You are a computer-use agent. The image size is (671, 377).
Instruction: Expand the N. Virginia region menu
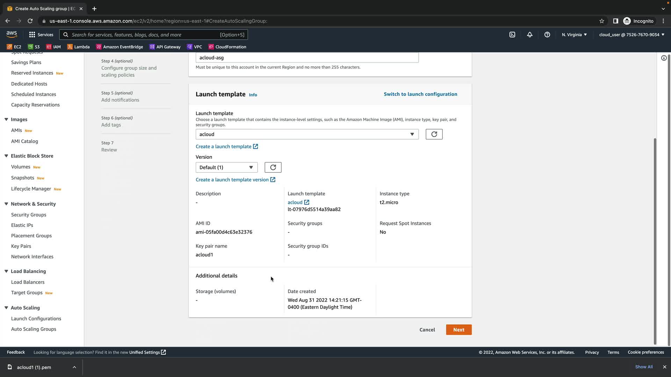point(574,35)
